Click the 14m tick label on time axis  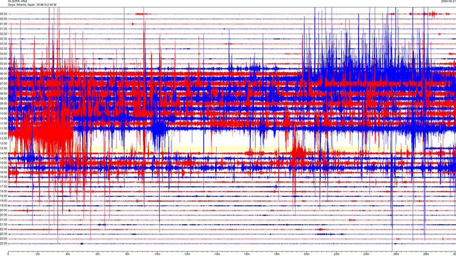(217, 254)
